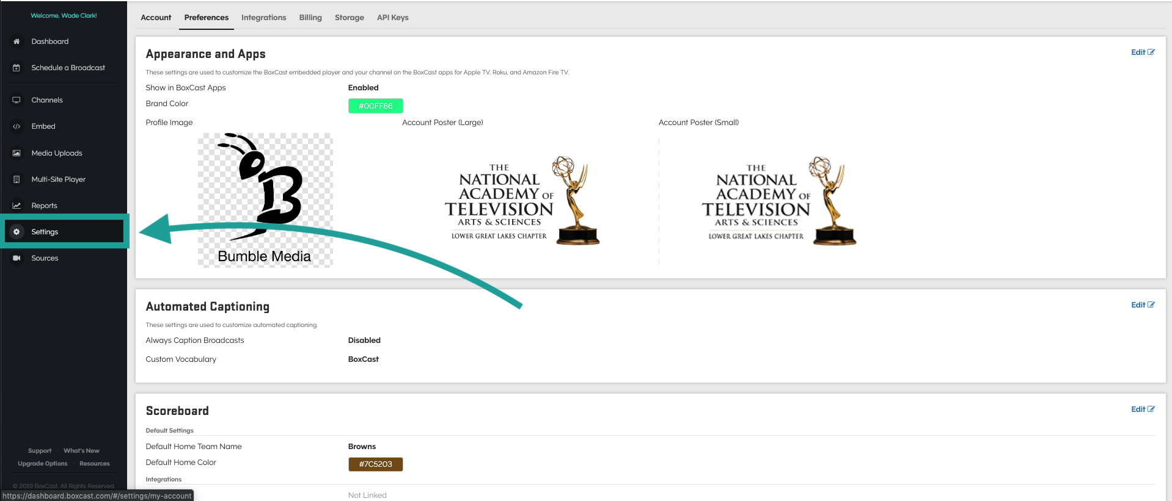Viewport: 1172px width, 501px height.
Task: Edit the Appearance and Apps section
Action: click(1142, 52)
